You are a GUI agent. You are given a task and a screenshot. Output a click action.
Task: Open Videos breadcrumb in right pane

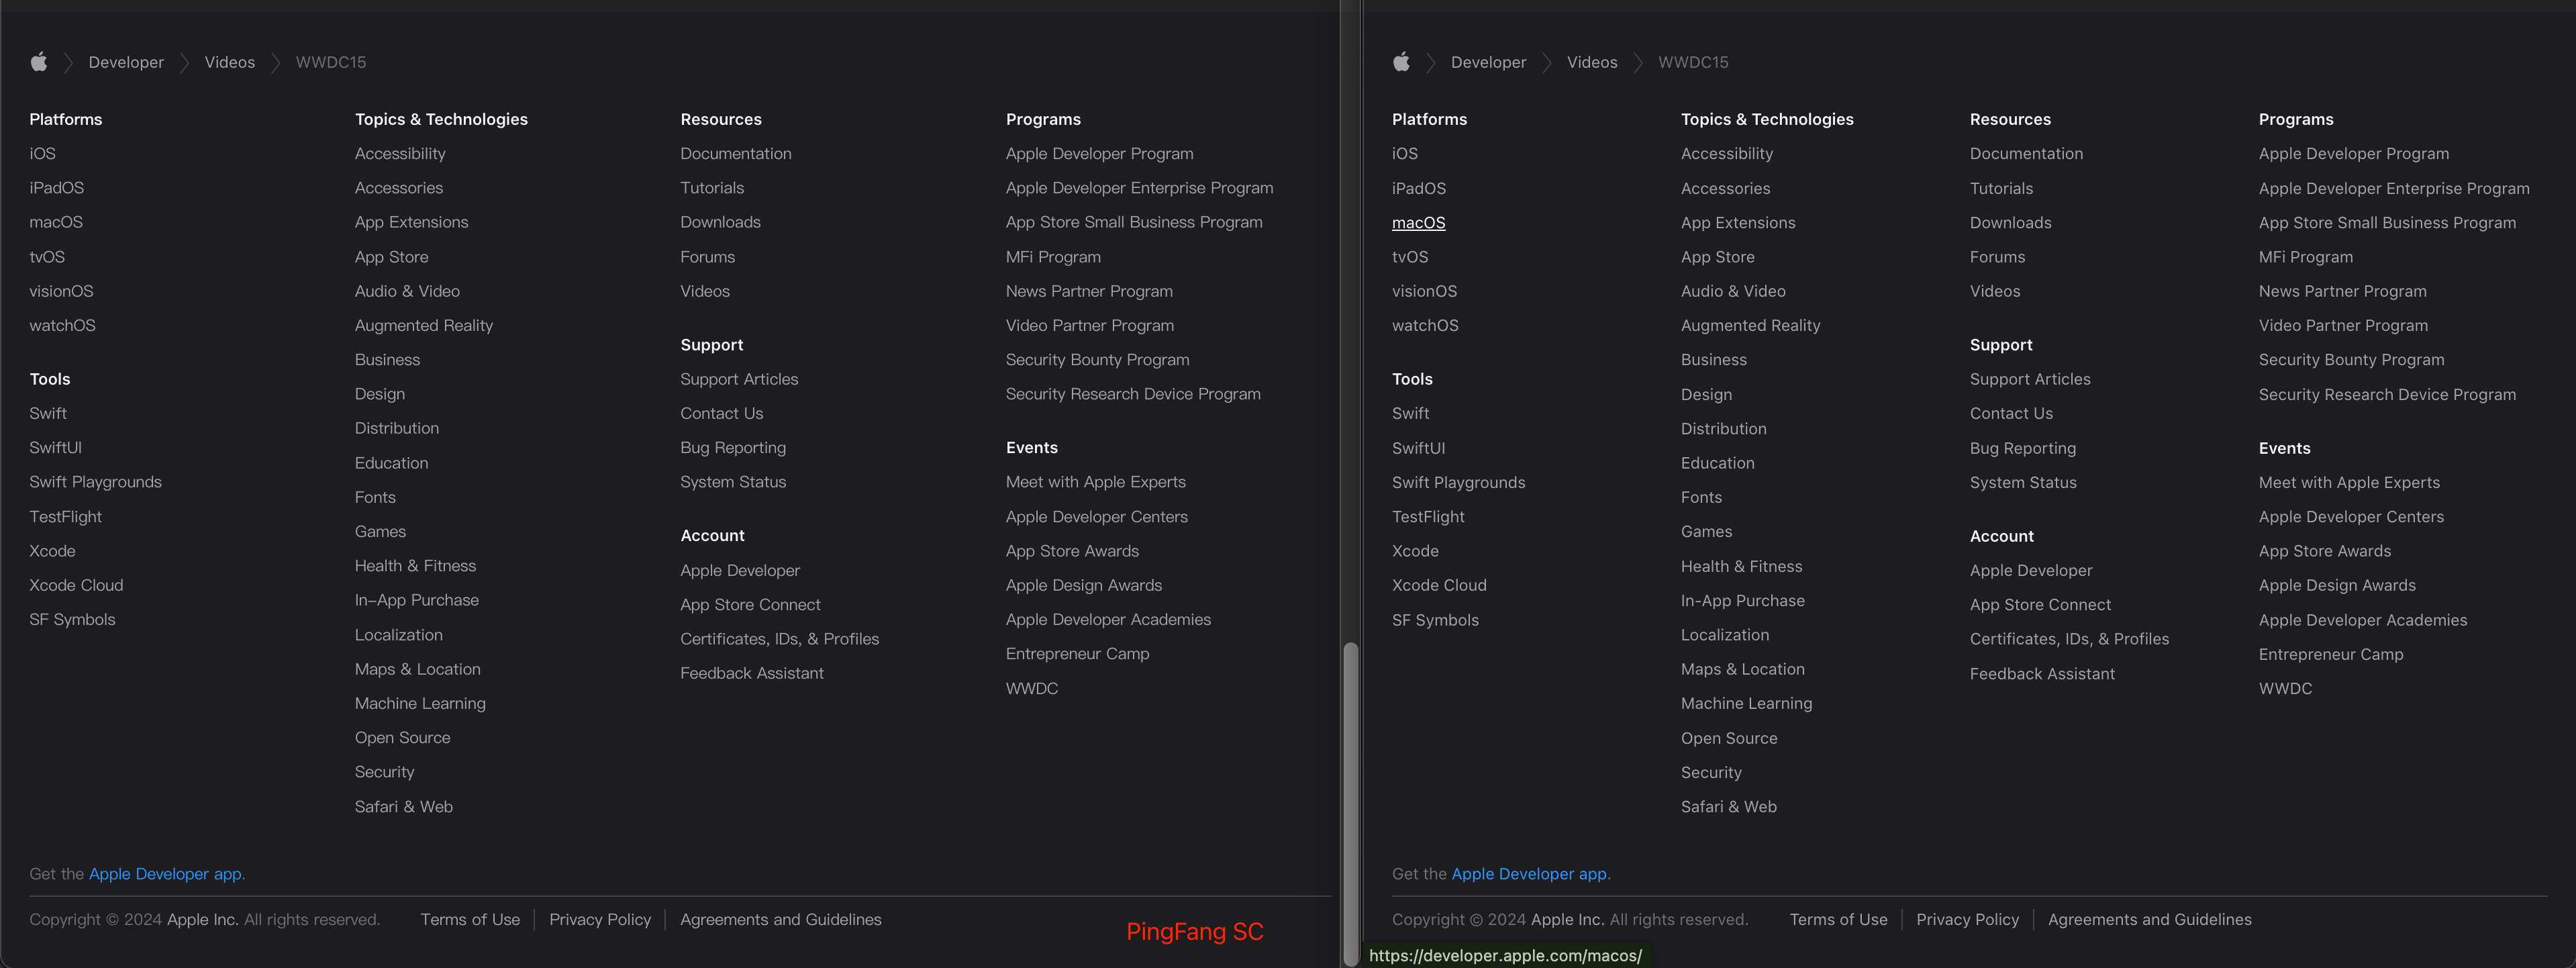click(x=1591, y=62)
